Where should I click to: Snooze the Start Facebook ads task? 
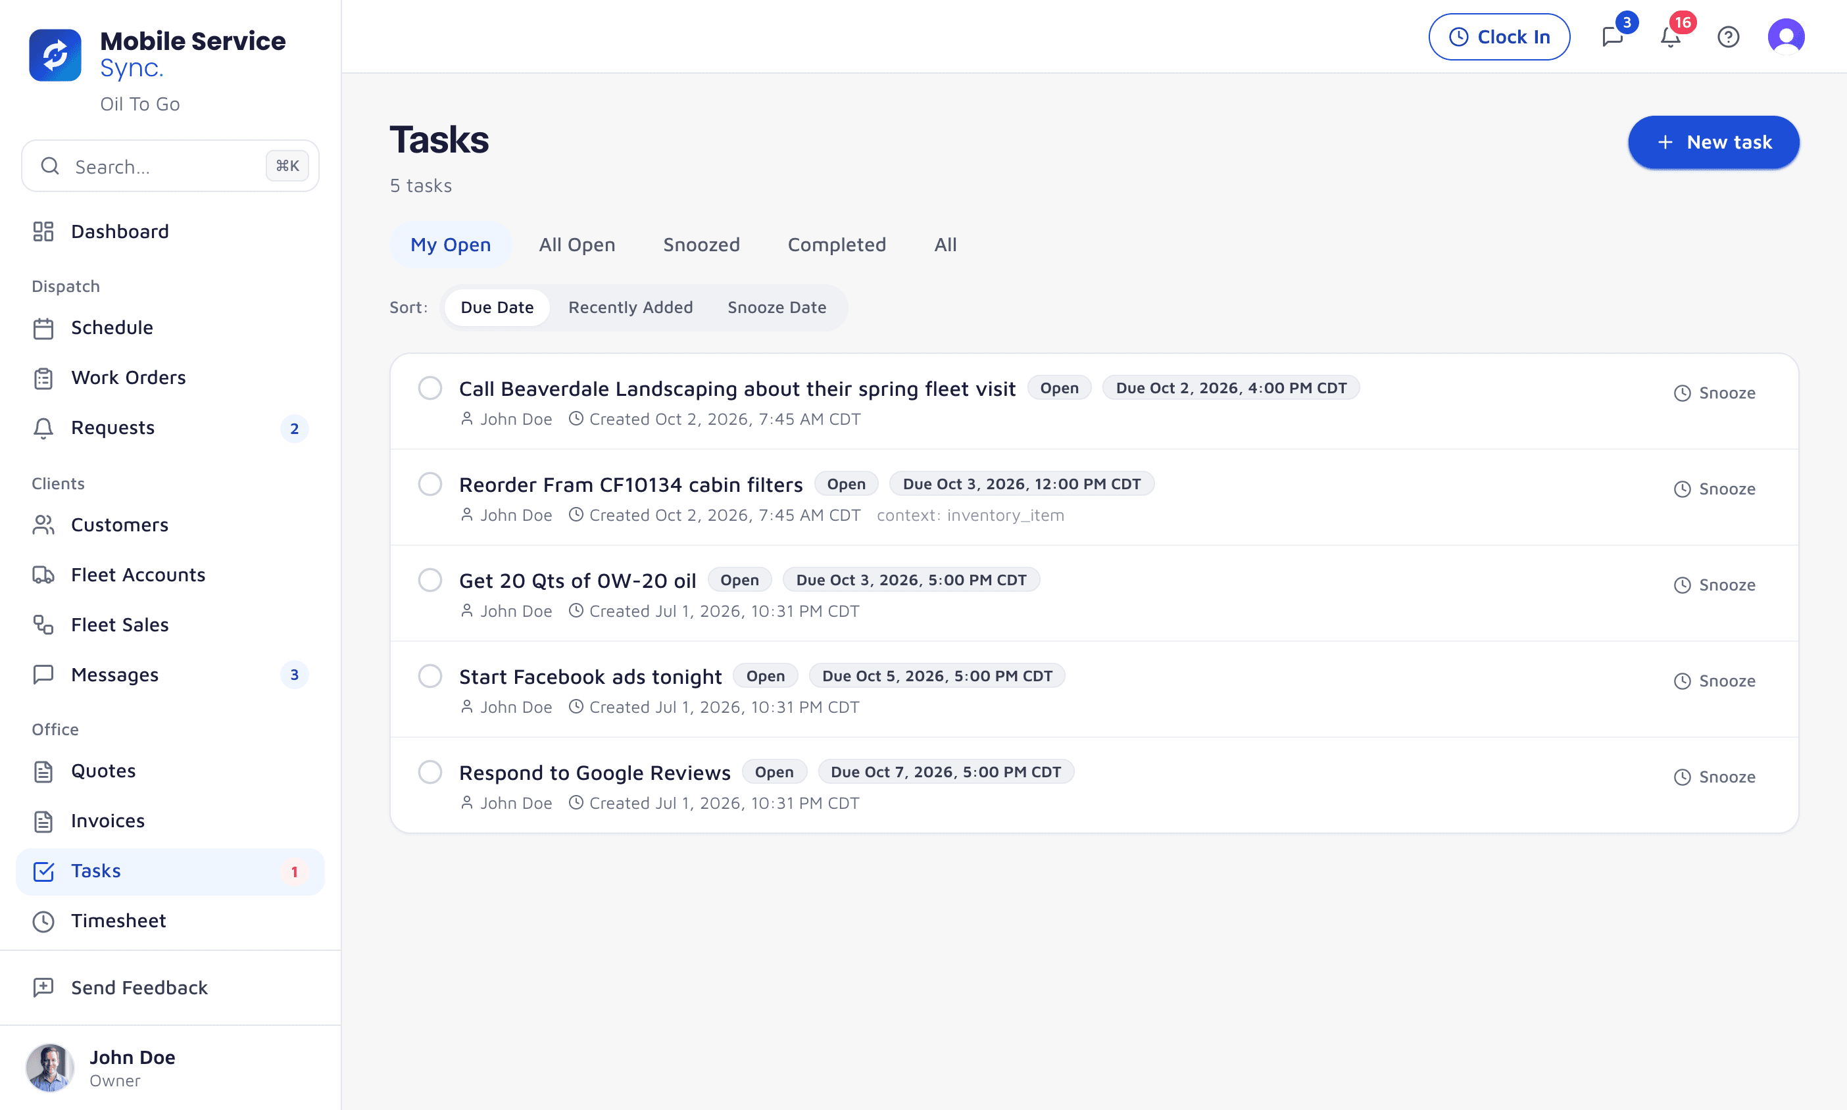(x=1714, y=681)
